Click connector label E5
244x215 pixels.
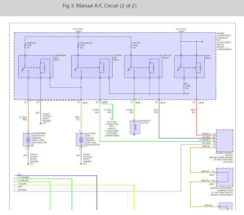point(38,102)
